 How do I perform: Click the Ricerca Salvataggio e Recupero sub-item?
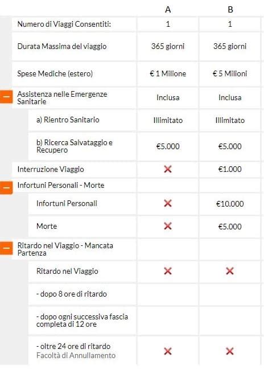click(75, 146)
